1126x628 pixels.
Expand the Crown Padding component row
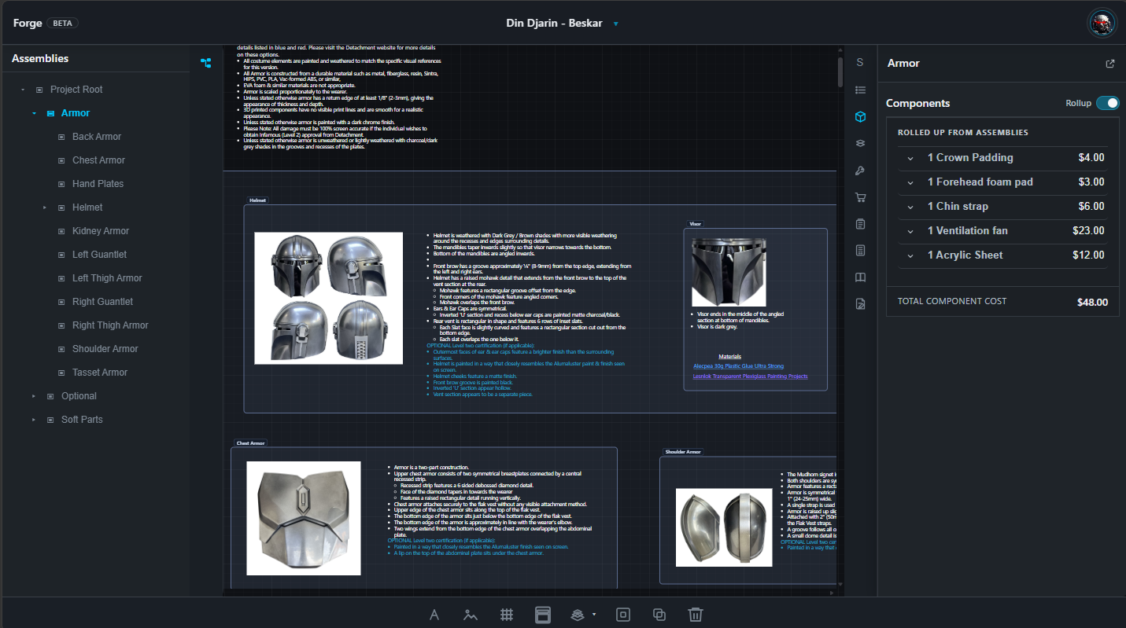pos(910,158)
